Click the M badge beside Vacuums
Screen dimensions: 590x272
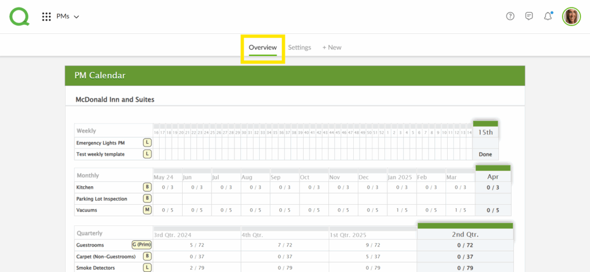[x=147, y=210]
